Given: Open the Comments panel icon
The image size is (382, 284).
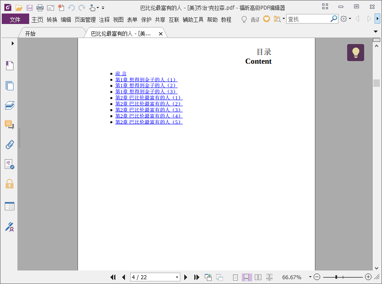Looking at the screenshot, I should pyautogui.click(x=10, y=125).
